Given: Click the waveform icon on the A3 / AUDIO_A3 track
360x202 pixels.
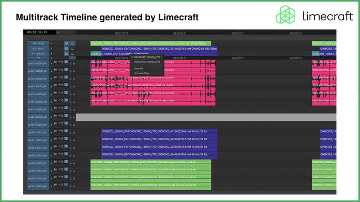Looking at the screenshot, I should 55,77.
